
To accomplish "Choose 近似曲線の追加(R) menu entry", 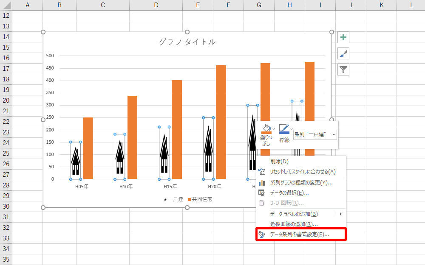I will (301, 224).
